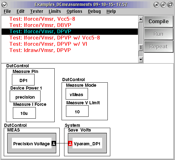Open the Limits menu
The height and width of the screenshot is (160, 175).
(55, 11)
